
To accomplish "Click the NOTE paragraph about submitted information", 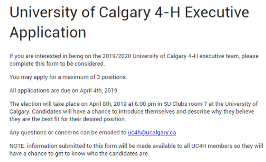I will click(136, 149).
